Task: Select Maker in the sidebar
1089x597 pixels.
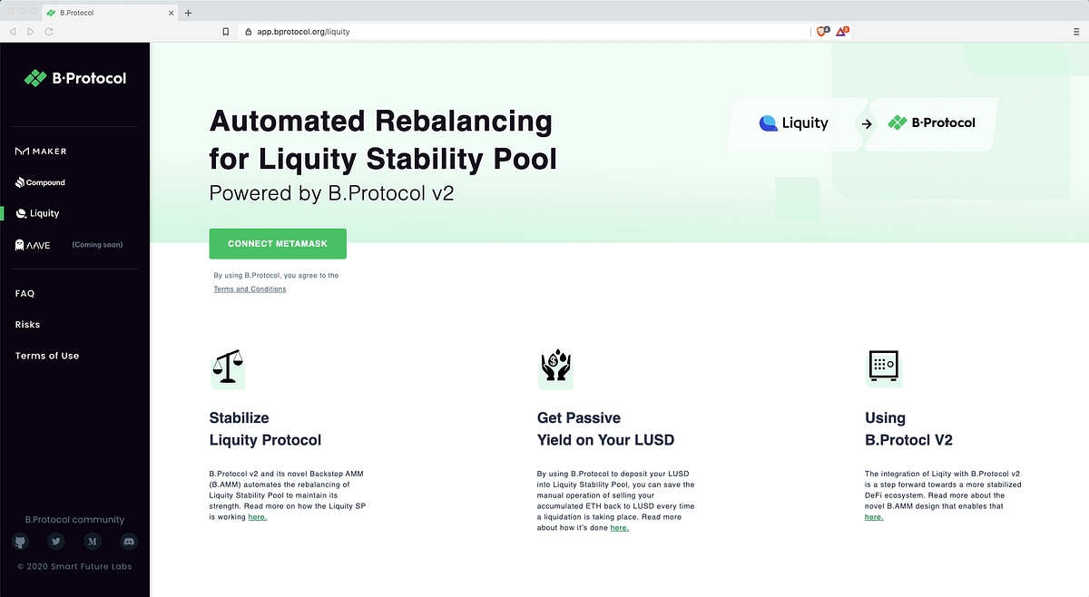Action: [42, 152]
